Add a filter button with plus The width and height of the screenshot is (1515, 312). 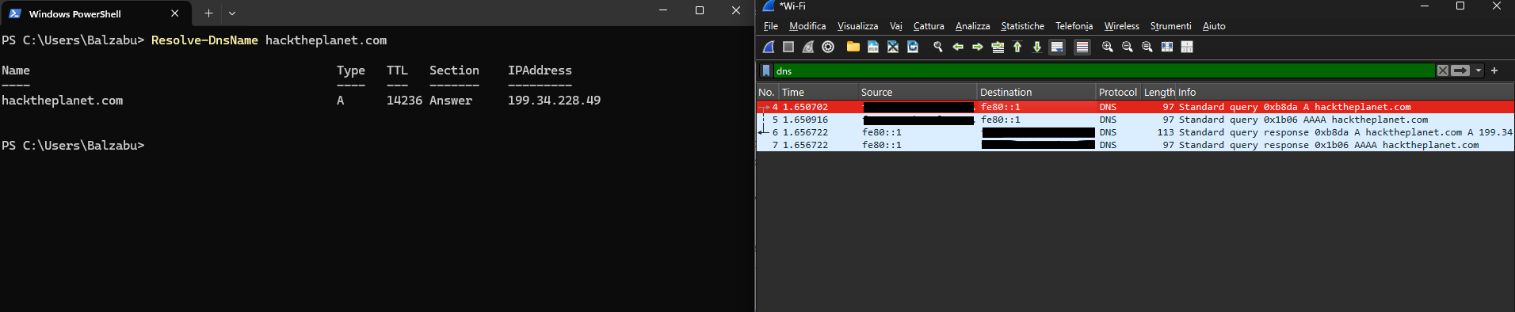click(x=1494, y=70)
